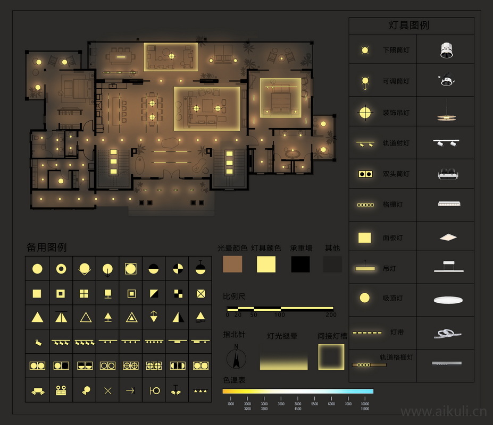Pick the circle-inside-square icon in 备用图例
493x425 pixels.
pyautogui.click(x=131, y=269)
